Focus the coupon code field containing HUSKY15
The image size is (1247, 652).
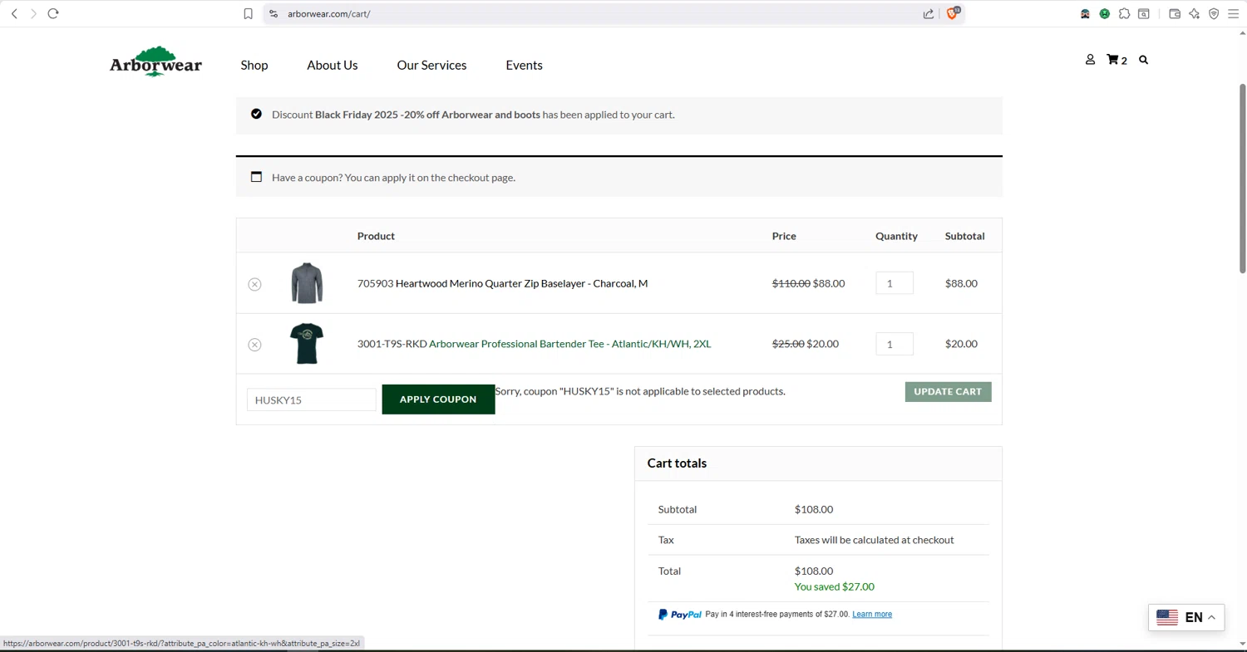pos(312,400)
